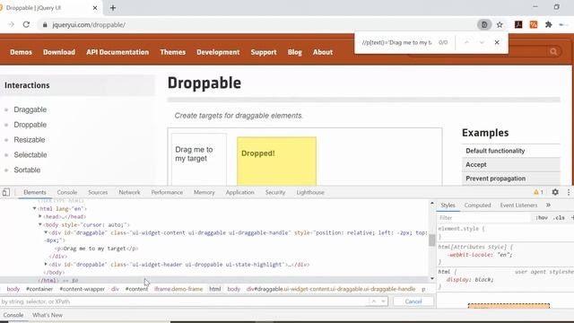Screen dimensions: 574x323
Task: Open a new browser tab
Action: pyautogui.click(x=113, y=8)
